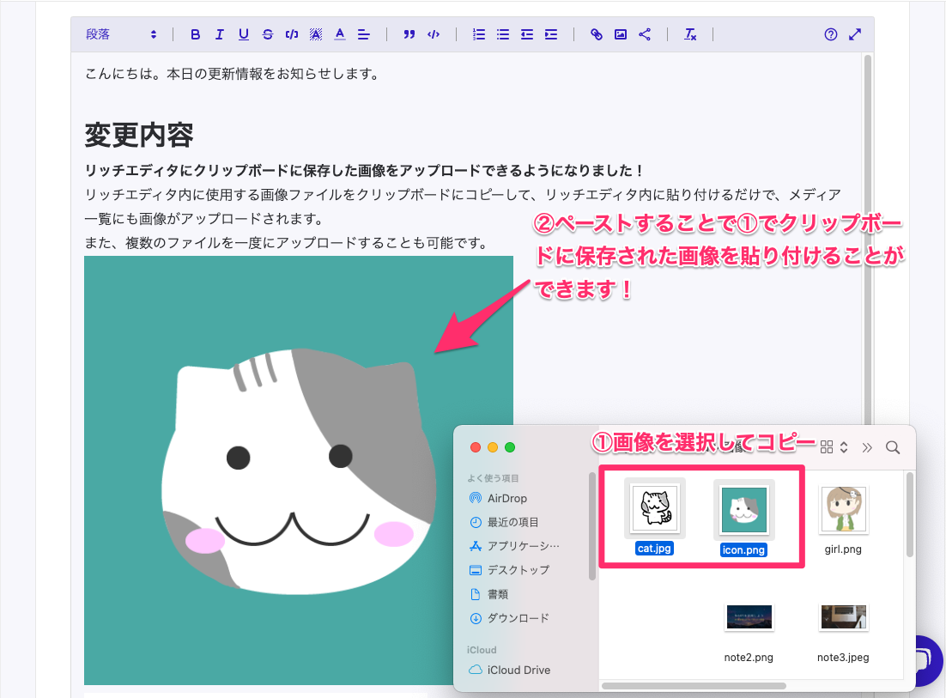Image resolution: width=946 pixels, height=698 pixels.
Task: Open the image insert tool
Action: 621,34
